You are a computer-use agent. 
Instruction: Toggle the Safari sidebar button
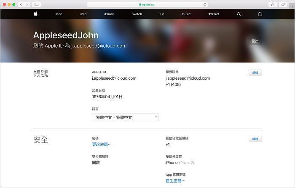37,4
